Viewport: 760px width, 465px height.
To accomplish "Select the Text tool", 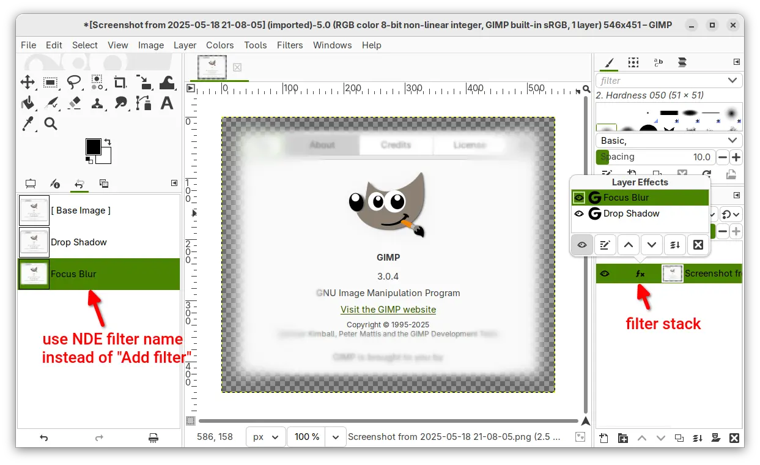I will pos(167,103).
